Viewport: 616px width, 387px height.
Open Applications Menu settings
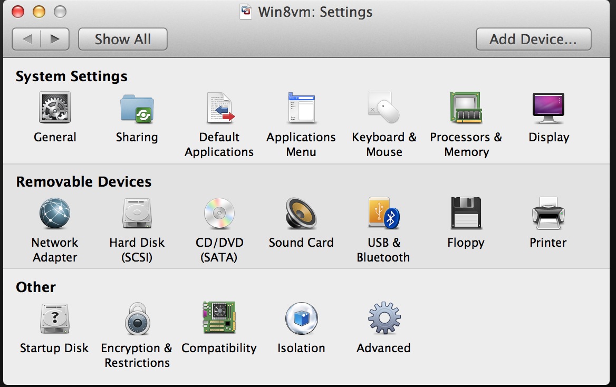301,108
